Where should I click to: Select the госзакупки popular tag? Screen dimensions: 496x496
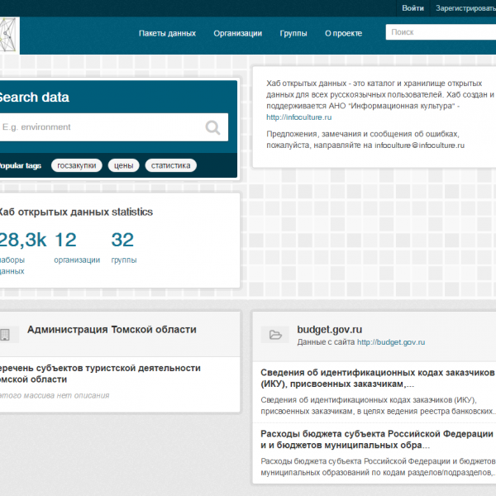click(77, 165)
